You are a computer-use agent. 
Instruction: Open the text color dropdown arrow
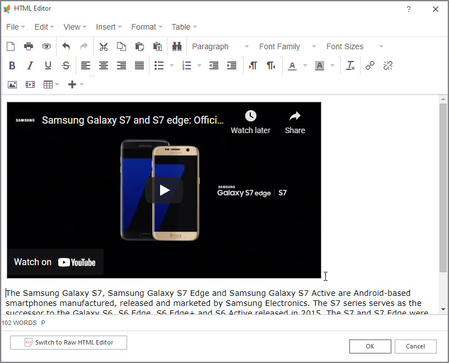click(305, 65)
